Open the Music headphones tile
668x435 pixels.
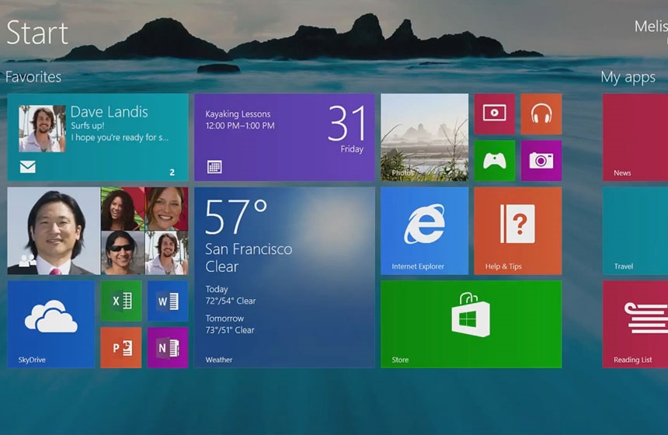coord(541,113)
